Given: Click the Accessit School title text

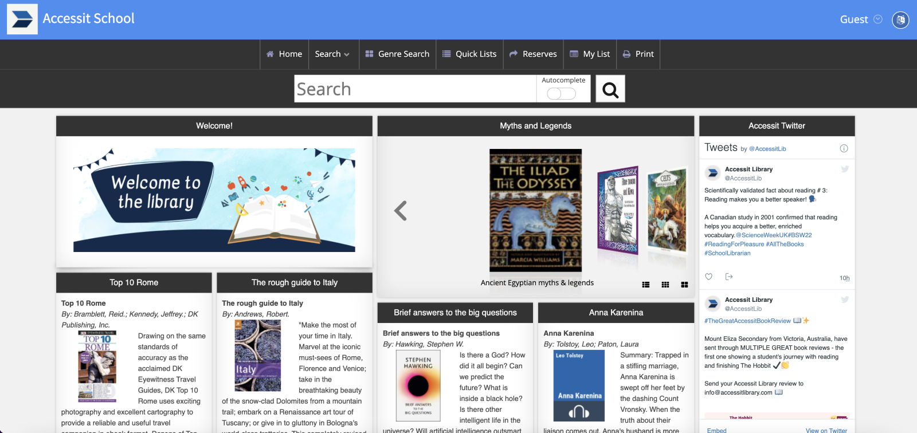Looking at the screenshot, I should tap(89, 19).
